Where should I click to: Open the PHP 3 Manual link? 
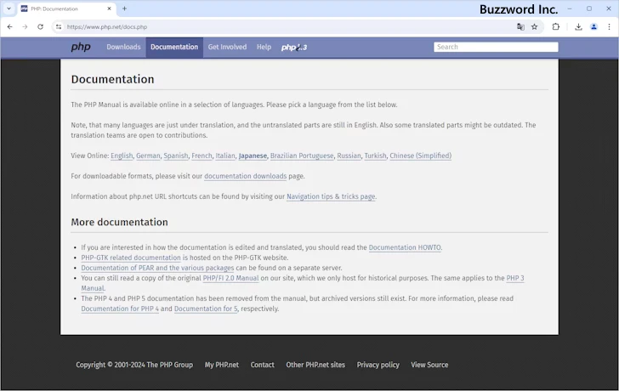[514, 278]
